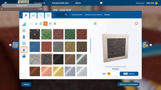This screenshot has width=161, height=90.
Task: Select red tile with green grout
Action: [47, 47]
